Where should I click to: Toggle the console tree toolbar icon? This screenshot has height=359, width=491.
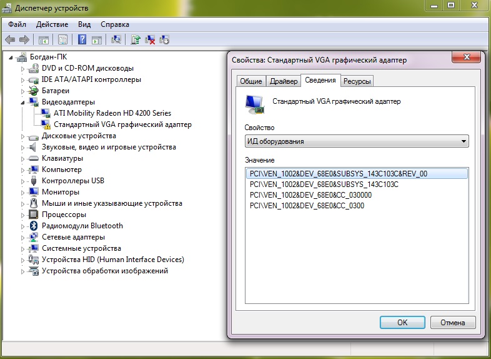[44, 40]
